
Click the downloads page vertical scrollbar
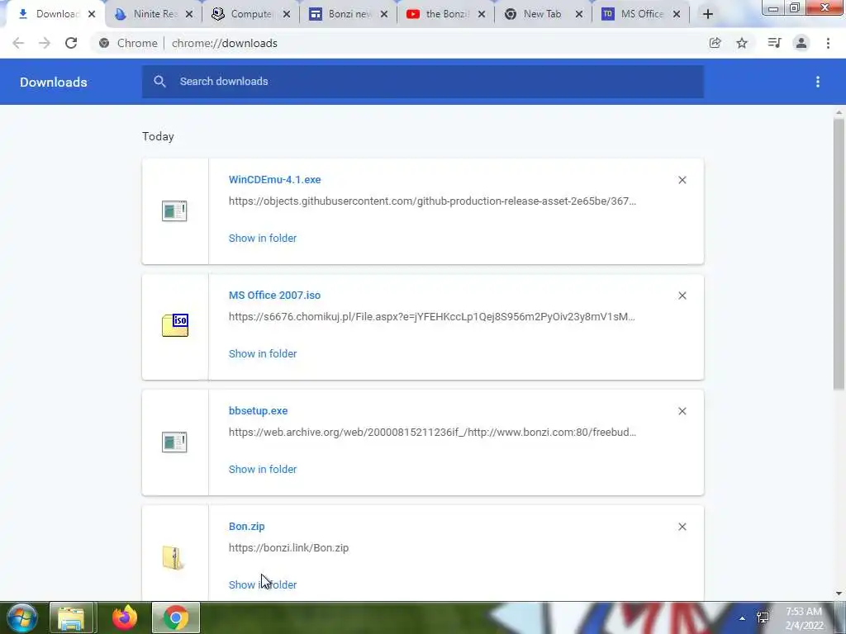click(x=839, y=253)
